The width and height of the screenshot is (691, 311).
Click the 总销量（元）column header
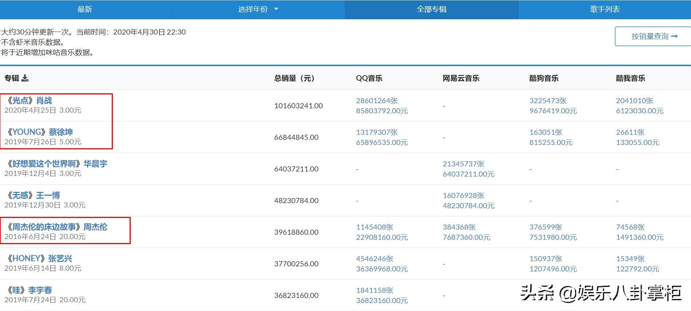coord(294,78)
